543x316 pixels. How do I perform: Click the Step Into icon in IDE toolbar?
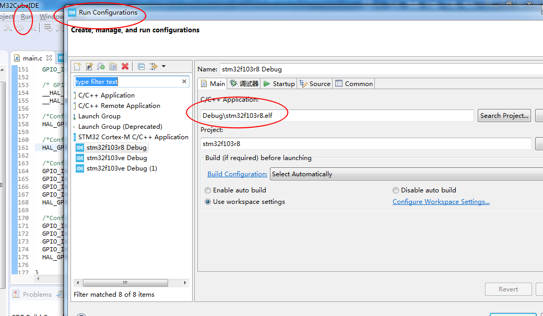click(7, 28)
